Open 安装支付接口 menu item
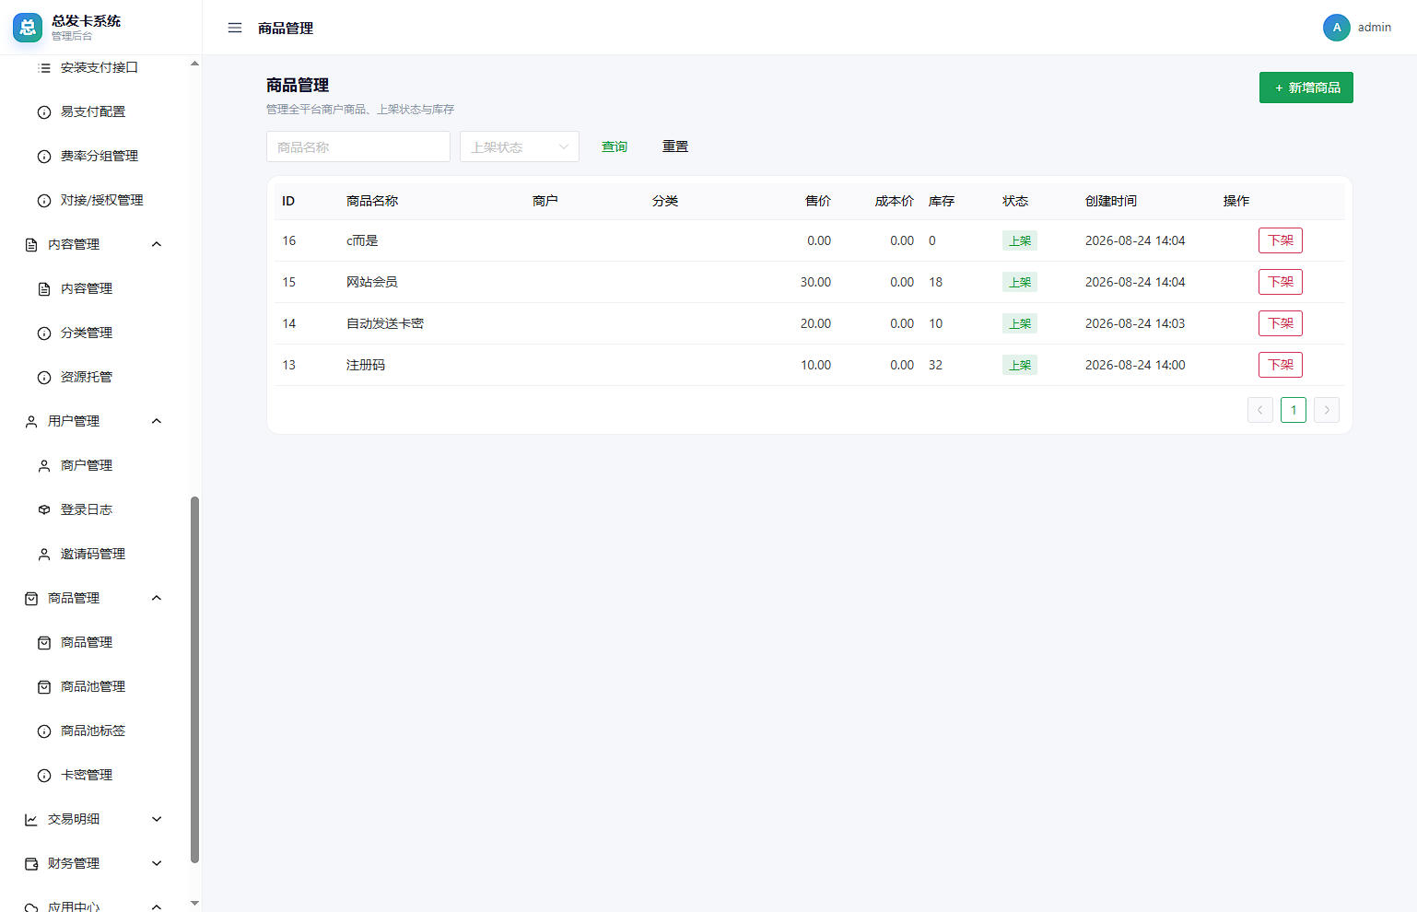 coord(100,67)
